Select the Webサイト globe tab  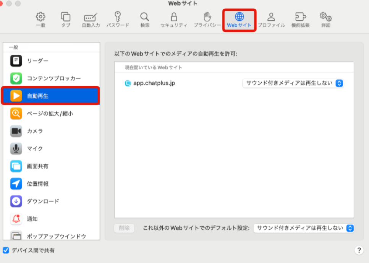(x=239, y=20)
